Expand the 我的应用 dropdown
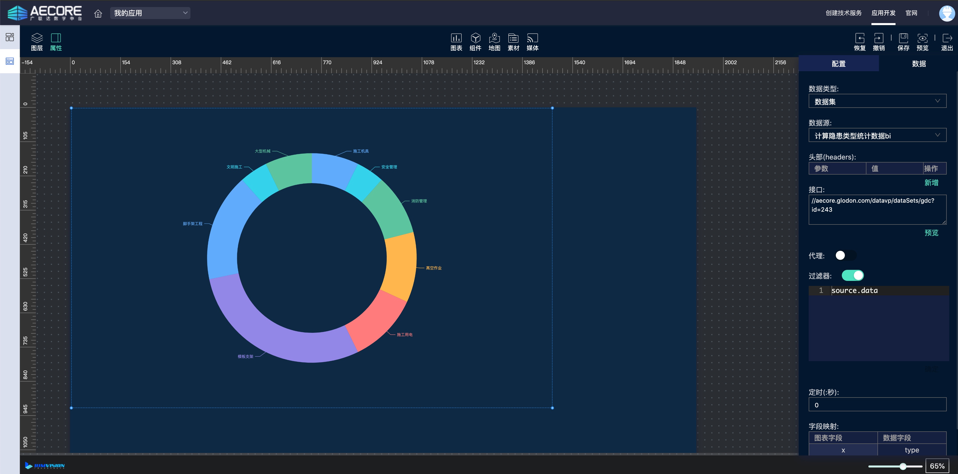Image resolution: width=958 pixels, height=474 pixels. (x=150, y=13)
